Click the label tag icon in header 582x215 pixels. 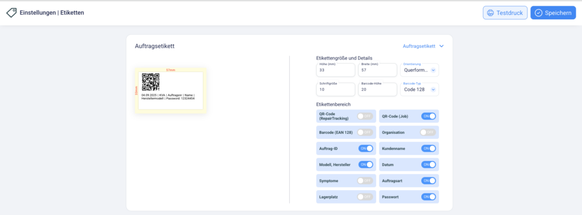point(11,12)
